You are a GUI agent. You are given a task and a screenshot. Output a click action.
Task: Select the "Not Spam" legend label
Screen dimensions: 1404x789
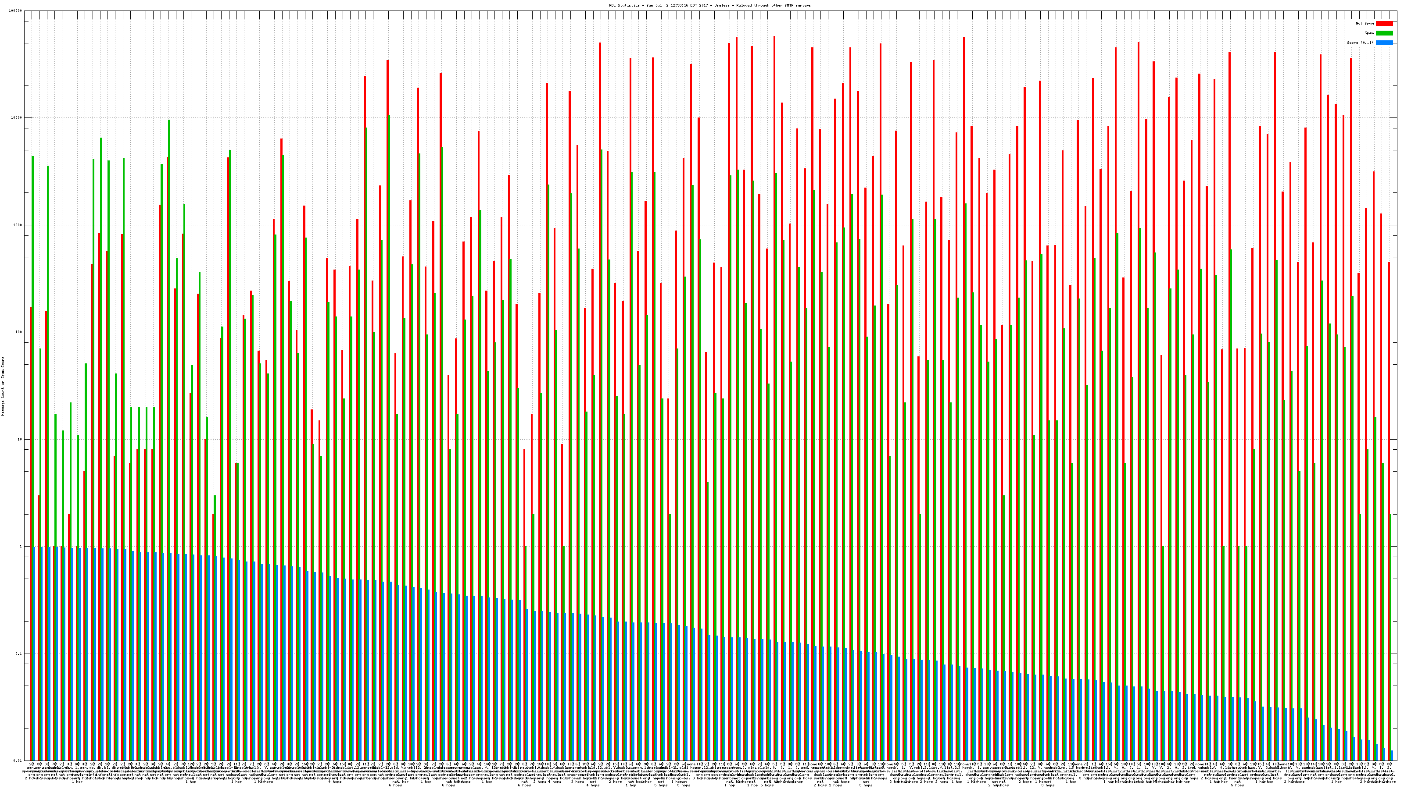click(1365, 23)
